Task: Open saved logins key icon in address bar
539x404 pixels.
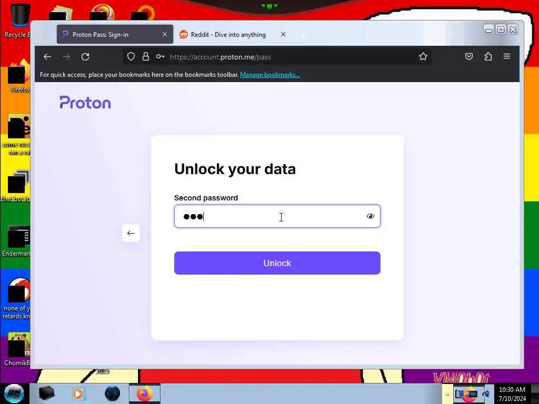Action: click(x=160, y=57)
